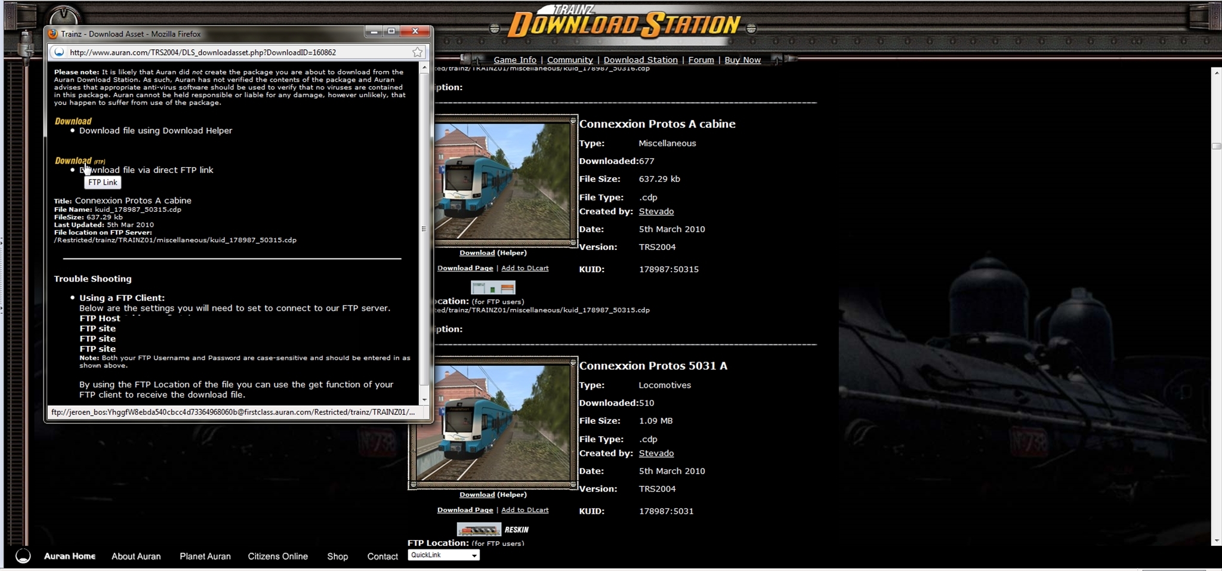Click KUID value 178987:50315

[669, 270]
